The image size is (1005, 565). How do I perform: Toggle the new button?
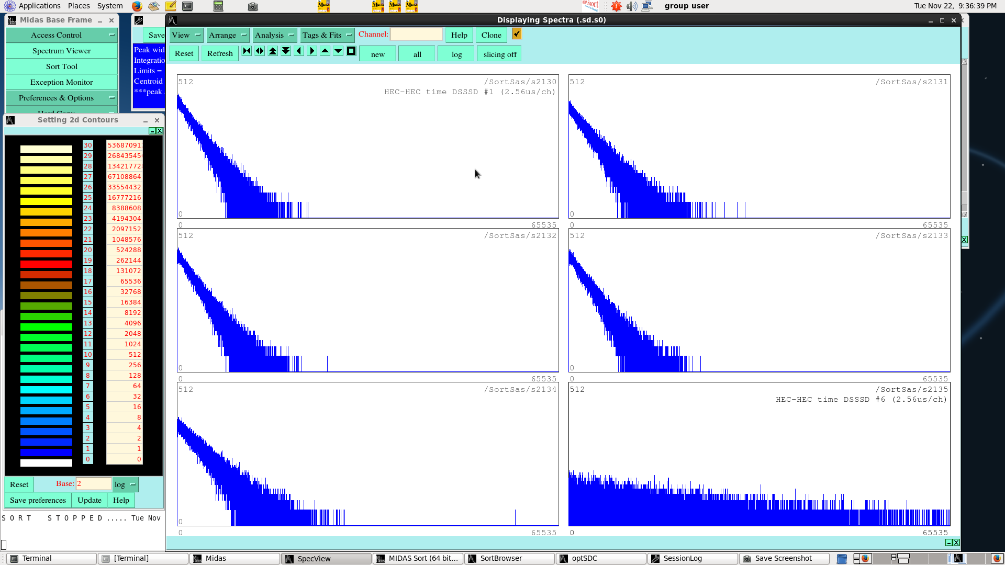click(377, 54)
